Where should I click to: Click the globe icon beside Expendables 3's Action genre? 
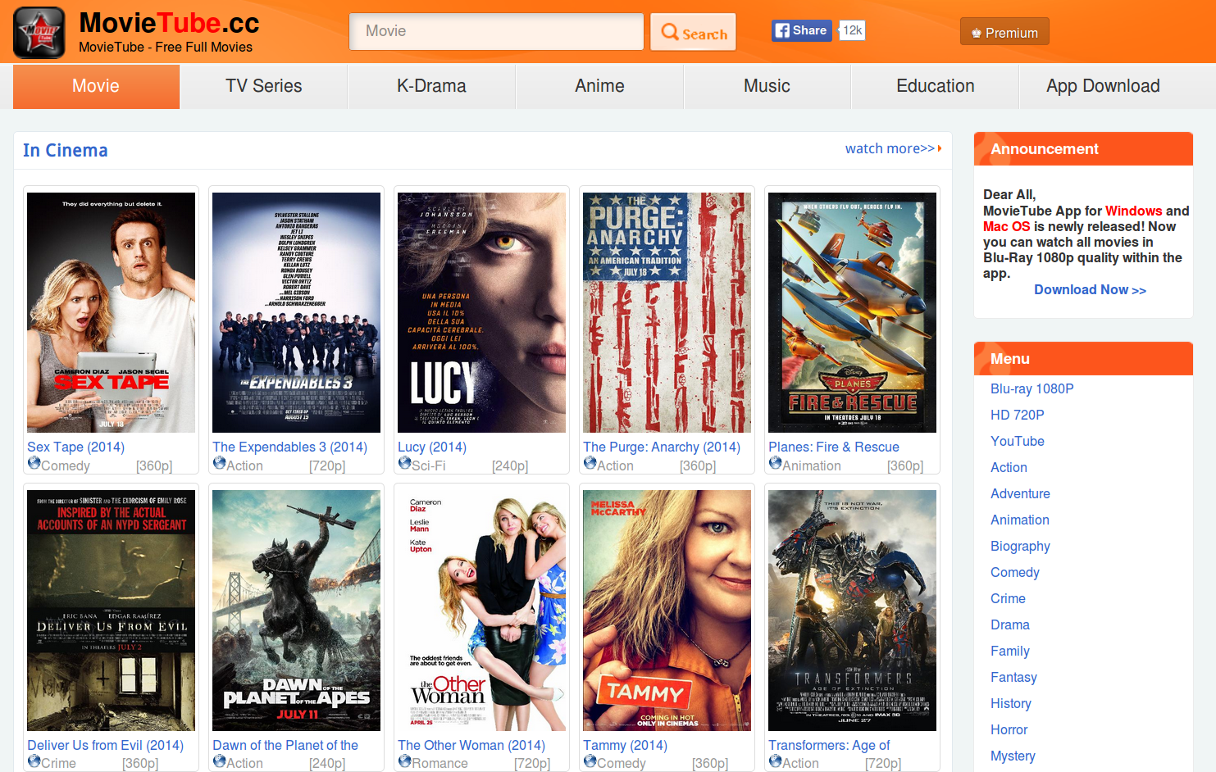point(220,463)
